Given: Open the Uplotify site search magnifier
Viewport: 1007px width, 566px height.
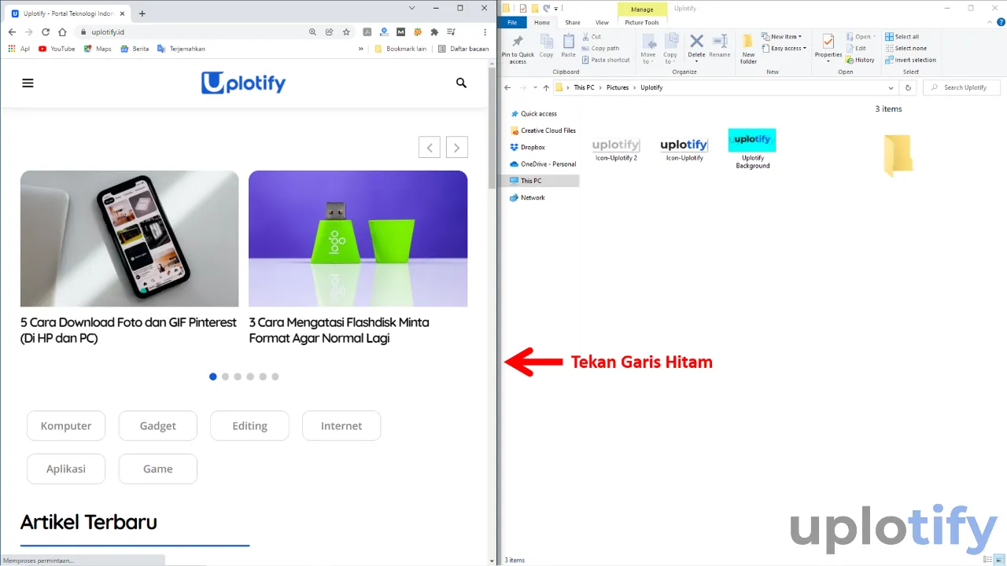Looking at the screenshot, I should (462, 83).
